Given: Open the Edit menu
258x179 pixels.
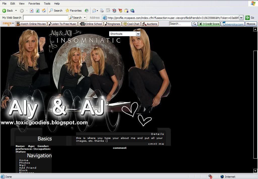Looking at the screenshot, I should pos(13,4).
